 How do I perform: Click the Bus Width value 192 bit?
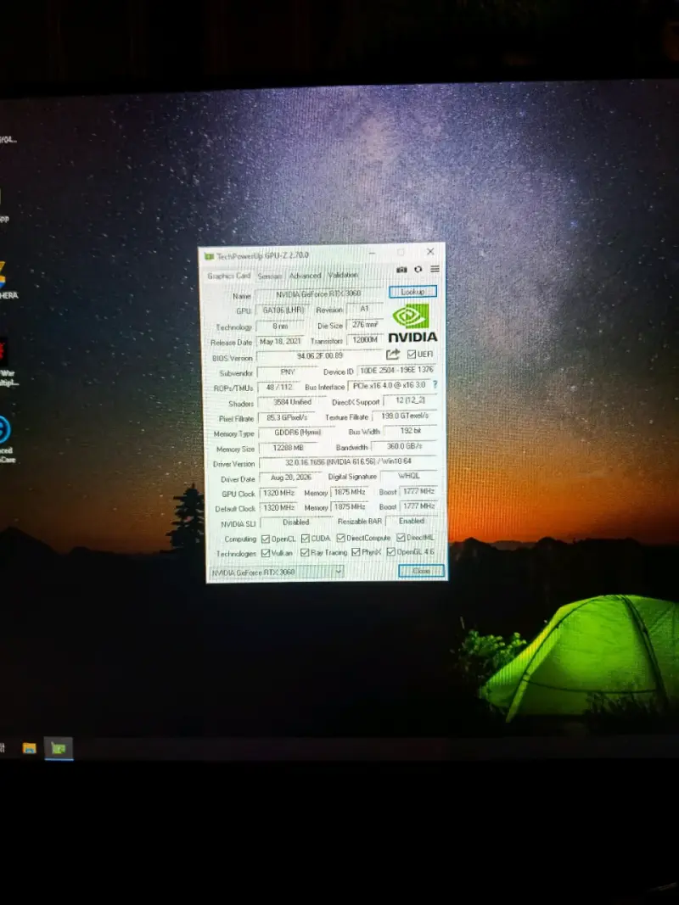410,431
